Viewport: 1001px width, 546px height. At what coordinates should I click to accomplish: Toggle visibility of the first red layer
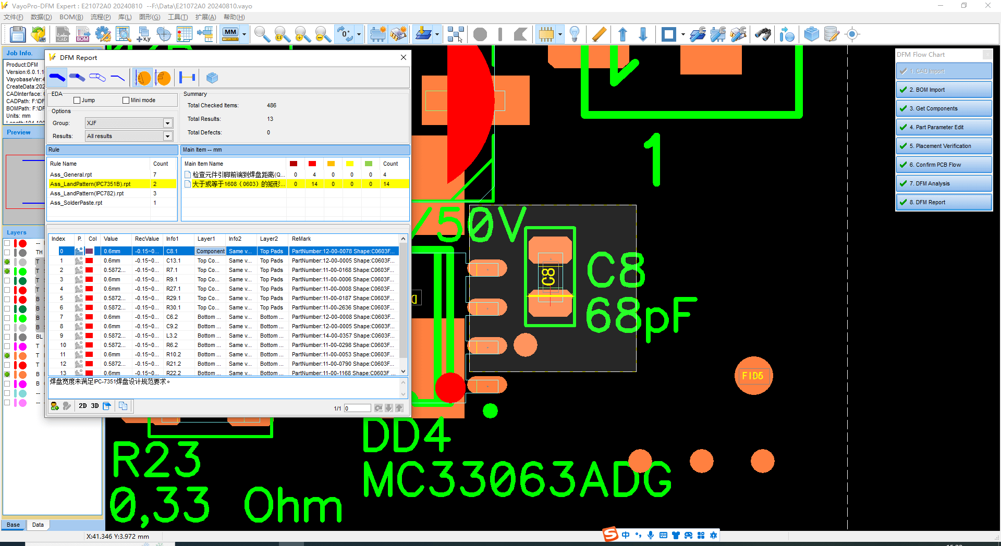point(6,243)
